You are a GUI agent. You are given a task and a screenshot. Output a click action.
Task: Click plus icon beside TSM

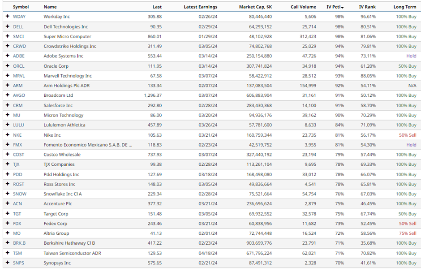(x=7, y=253)
